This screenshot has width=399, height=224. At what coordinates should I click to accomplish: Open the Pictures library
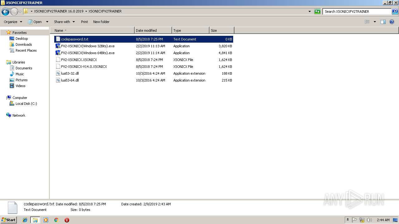pyautogui.click(x=22, y=80)
